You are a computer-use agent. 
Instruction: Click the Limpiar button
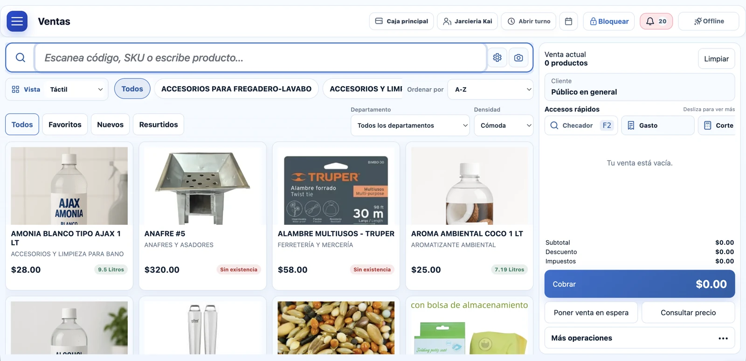point(717,59)
